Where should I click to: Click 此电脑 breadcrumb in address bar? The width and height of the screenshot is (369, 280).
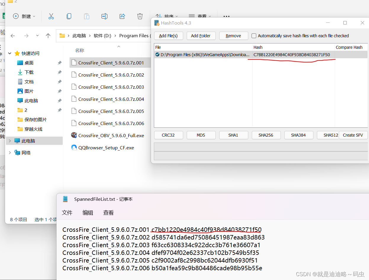(79, 35)
